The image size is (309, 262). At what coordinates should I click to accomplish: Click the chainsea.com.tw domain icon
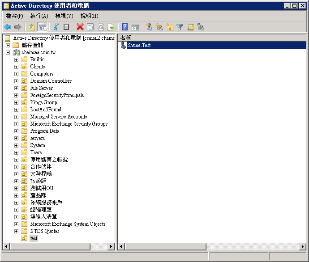pyautogui.click(x=16, y=52)
